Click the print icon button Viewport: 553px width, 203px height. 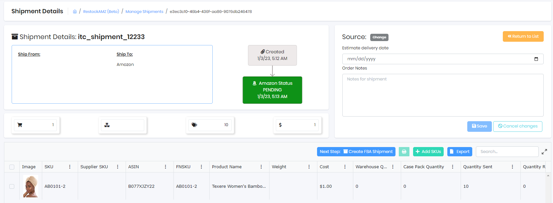[x=404, y=152]
